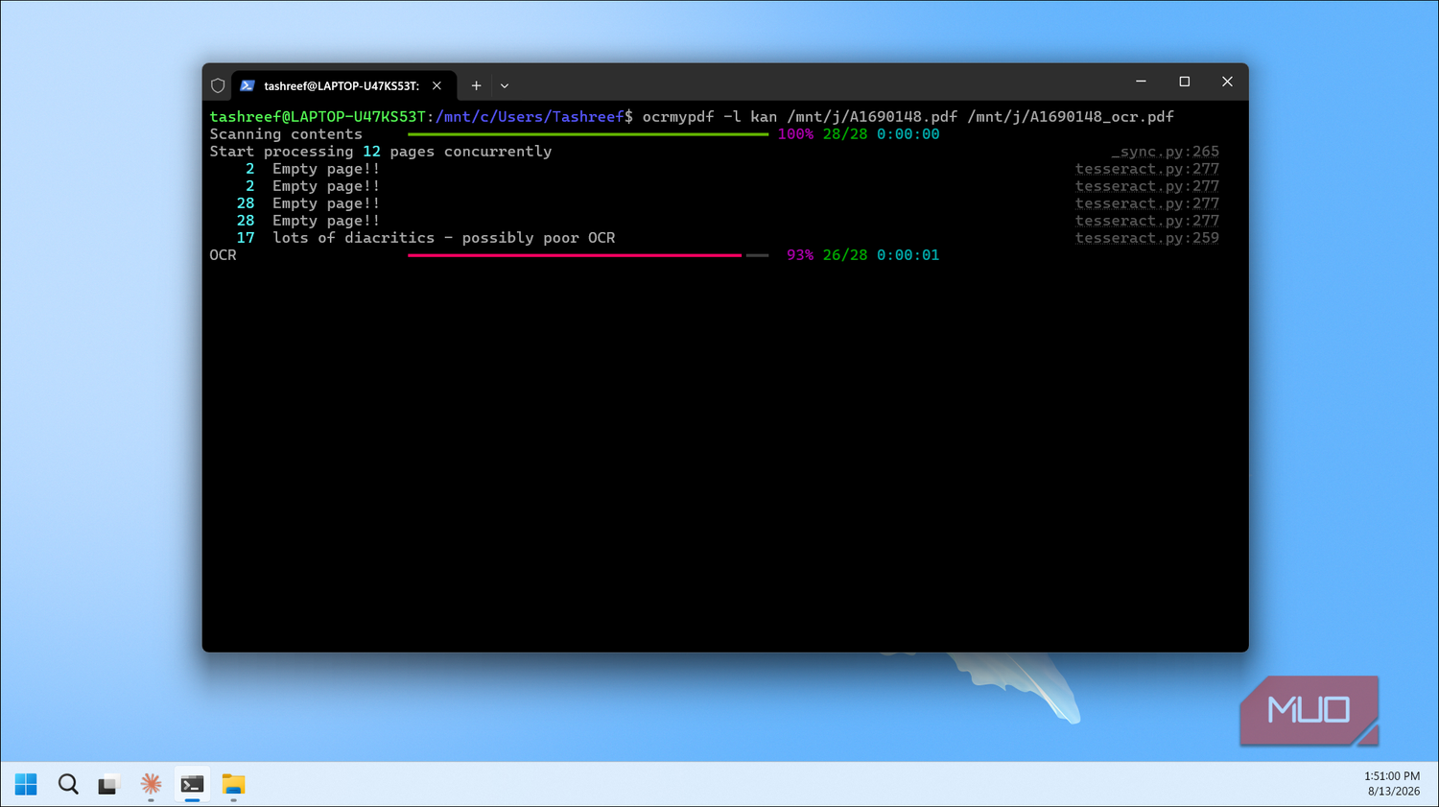Click the '93% 26/28' progress text
The image size is (1439, 807).
827,255
